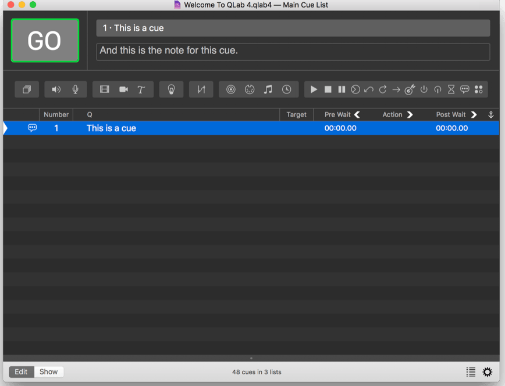The height and width of the screenshot is (386, 505).
Task: Add a Wait cue with hourglass icon
Action: pos(451,89)
